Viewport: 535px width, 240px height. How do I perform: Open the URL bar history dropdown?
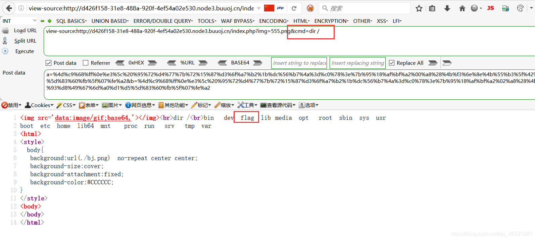258,8
